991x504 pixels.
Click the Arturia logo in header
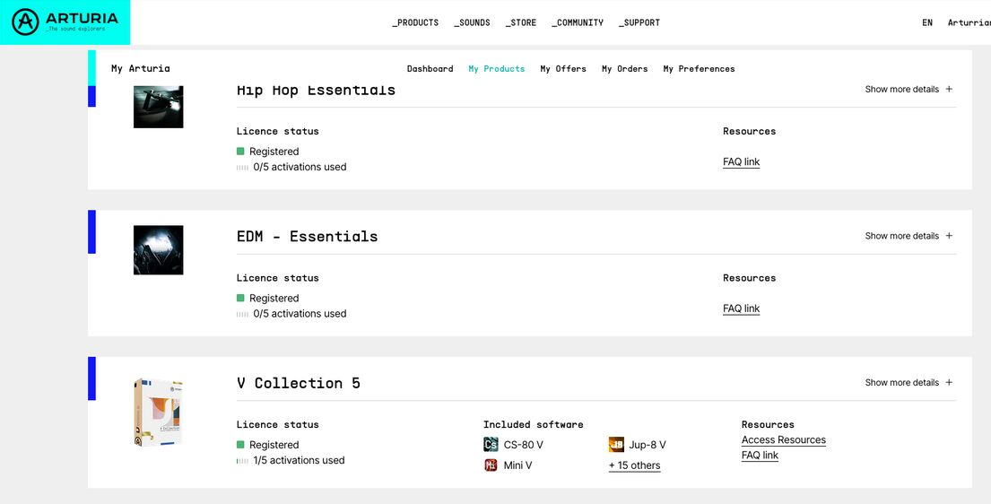pos(65,22)
